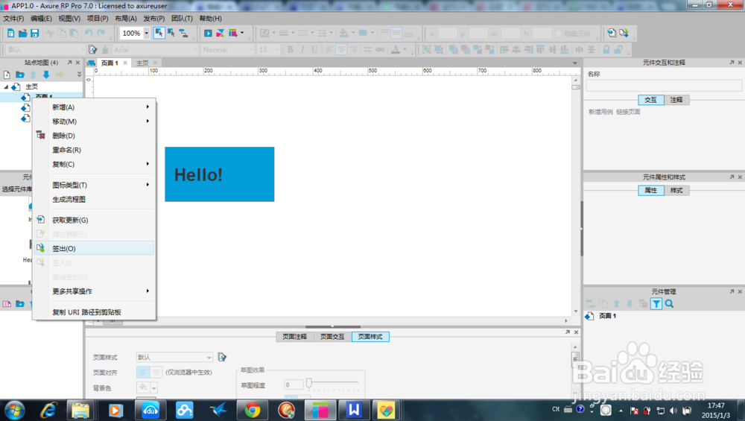Open the 文件(F) menu
The height and width of the screenshot is (421, 745).
tap(13, 19)
